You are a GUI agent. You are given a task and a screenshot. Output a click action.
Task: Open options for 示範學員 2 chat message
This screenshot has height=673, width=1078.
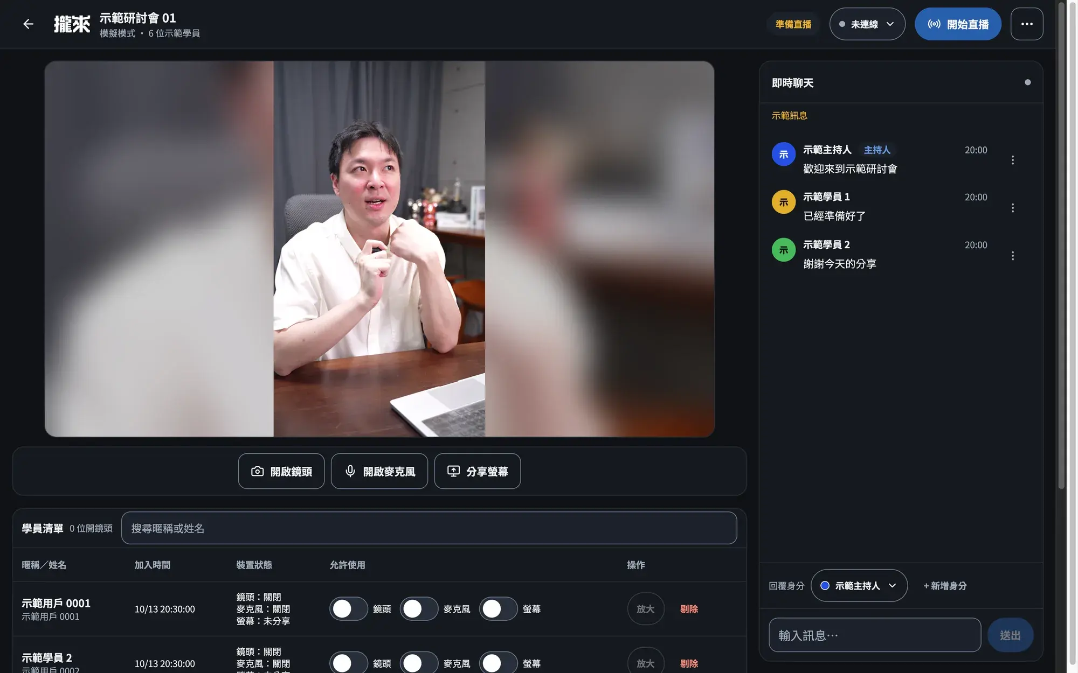pos(1013,256)
